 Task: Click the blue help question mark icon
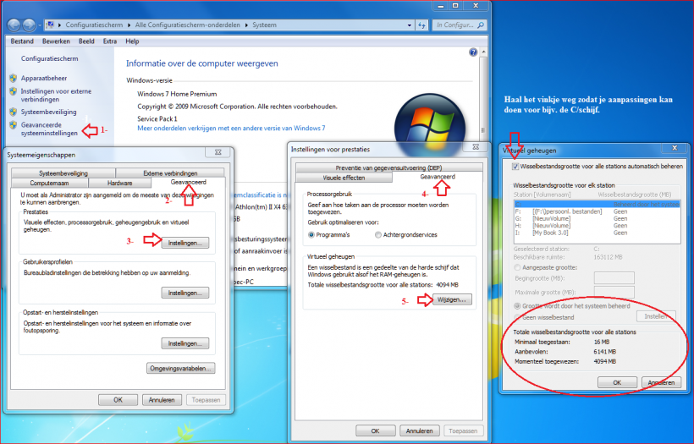[x=473, y=52]
